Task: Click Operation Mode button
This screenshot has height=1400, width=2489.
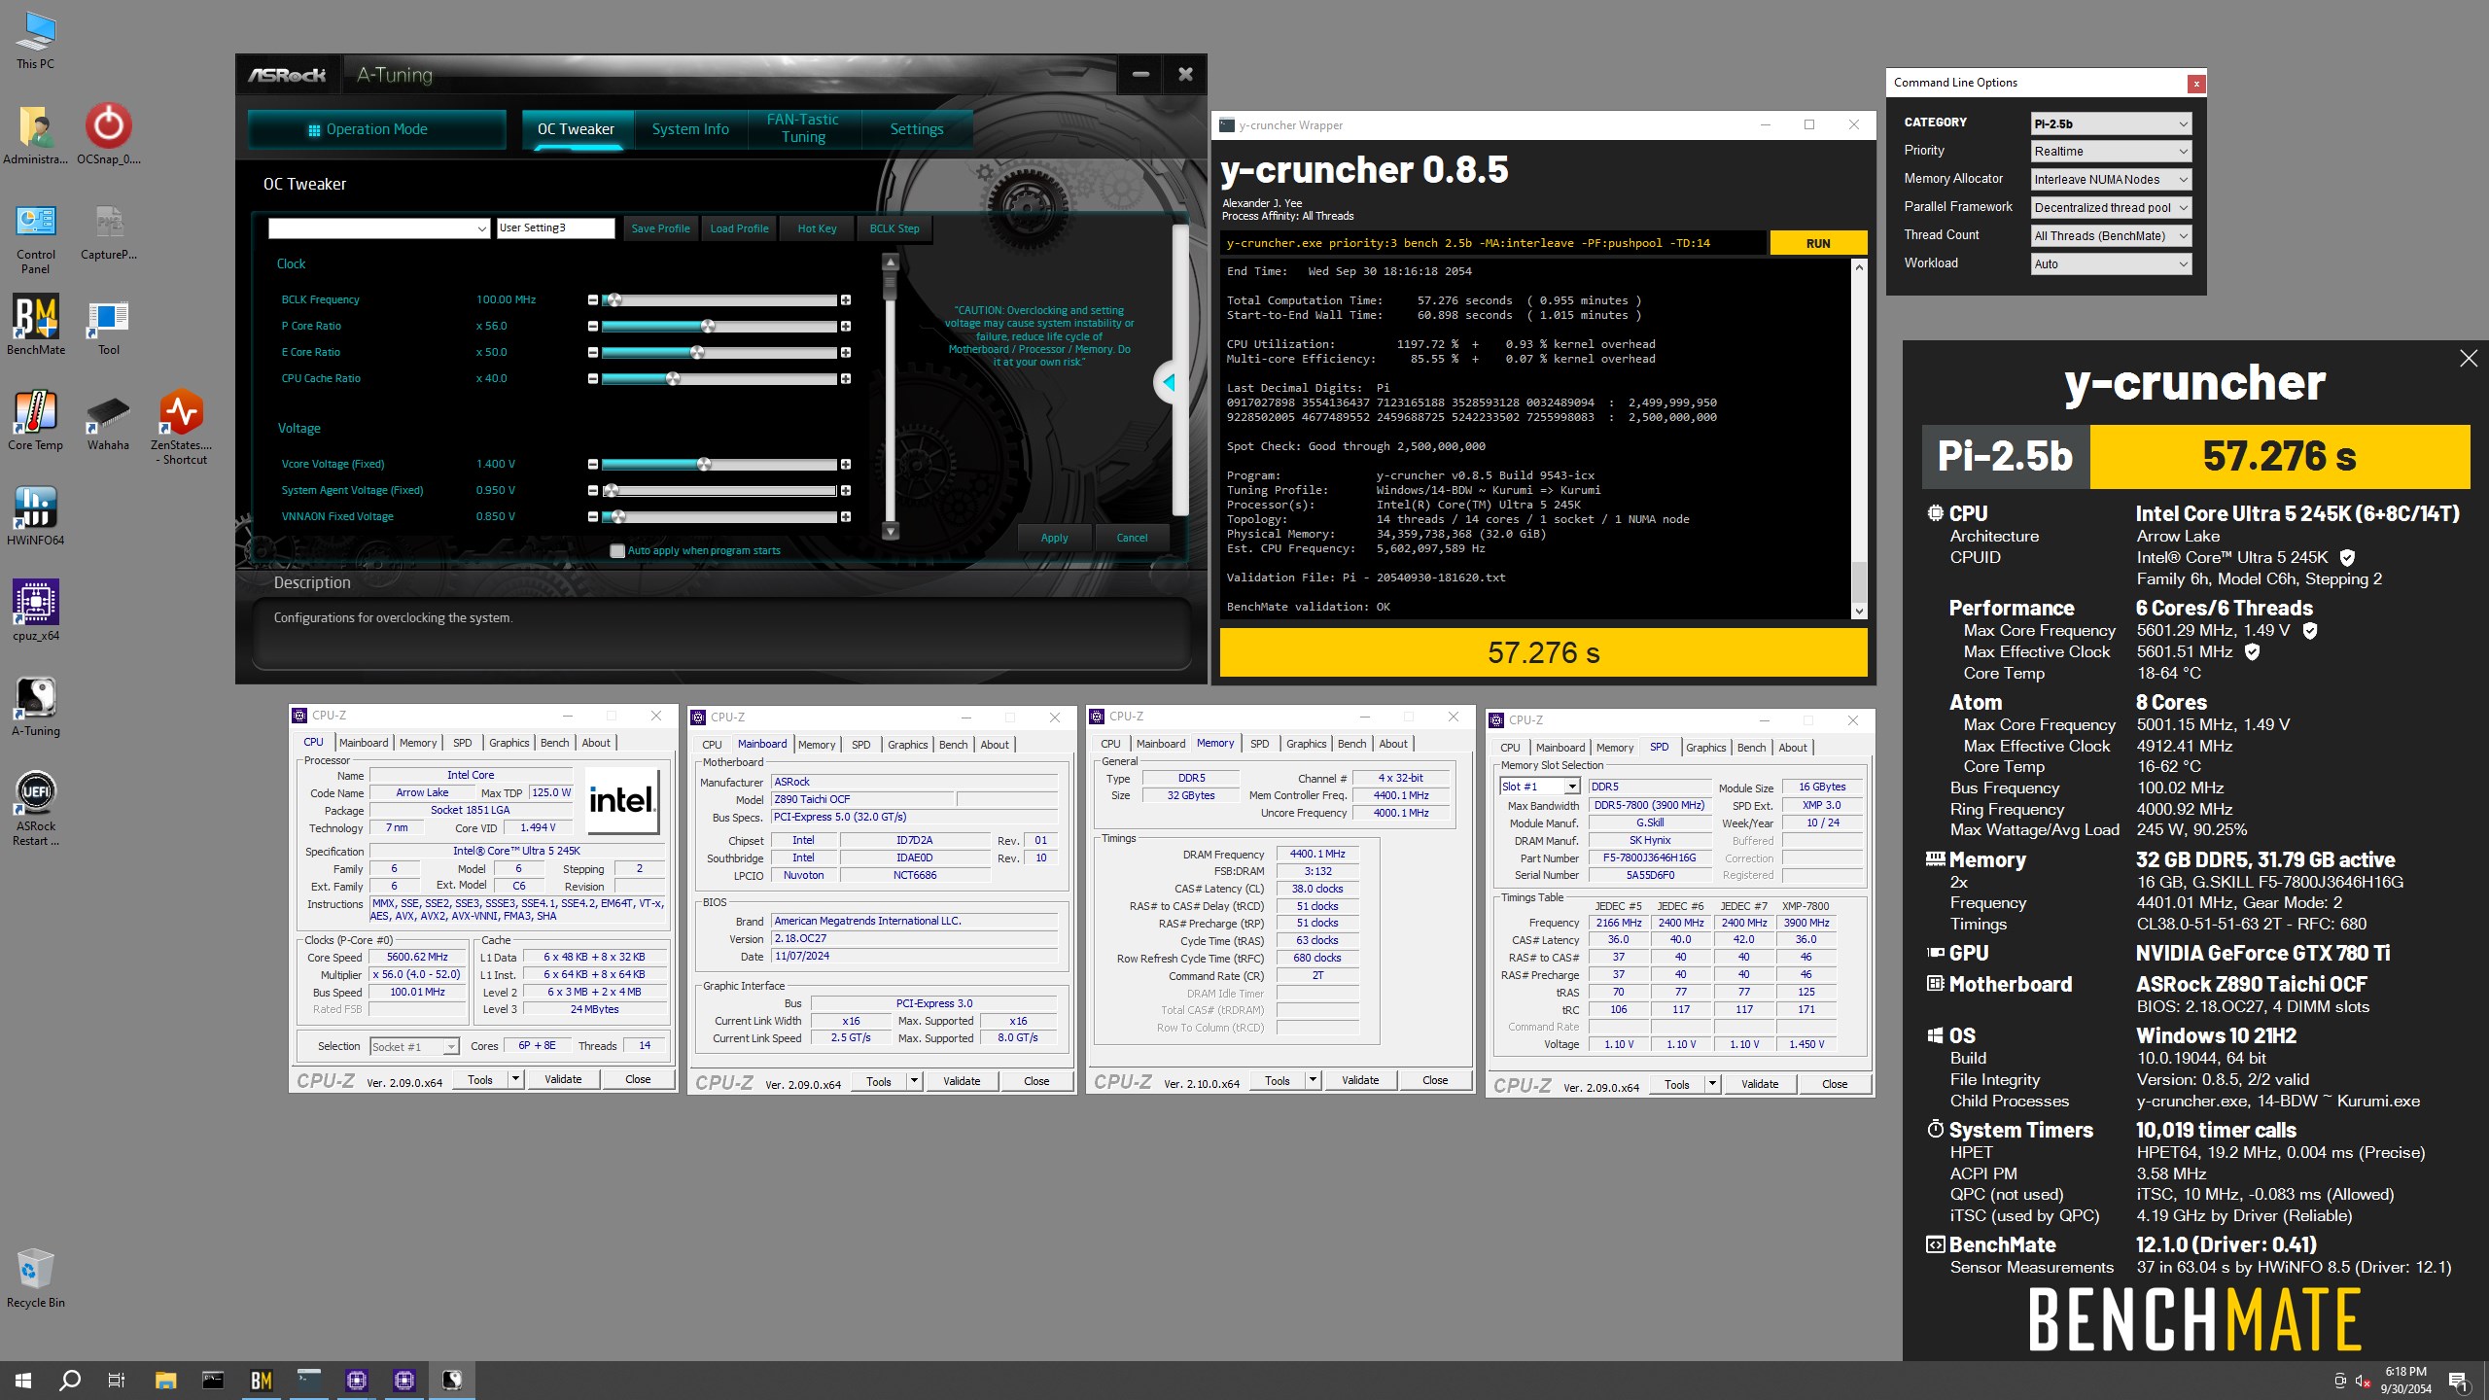Action: (376, 129)
